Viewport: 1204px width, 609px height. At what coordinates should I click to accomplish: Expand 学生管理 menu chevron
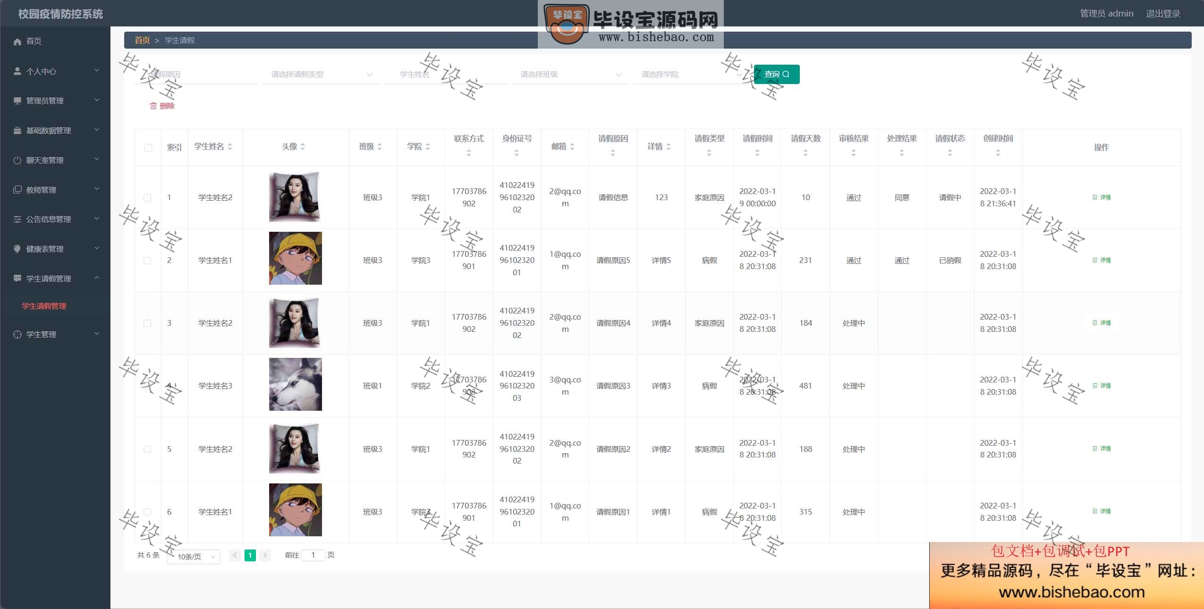click(97, 334)
